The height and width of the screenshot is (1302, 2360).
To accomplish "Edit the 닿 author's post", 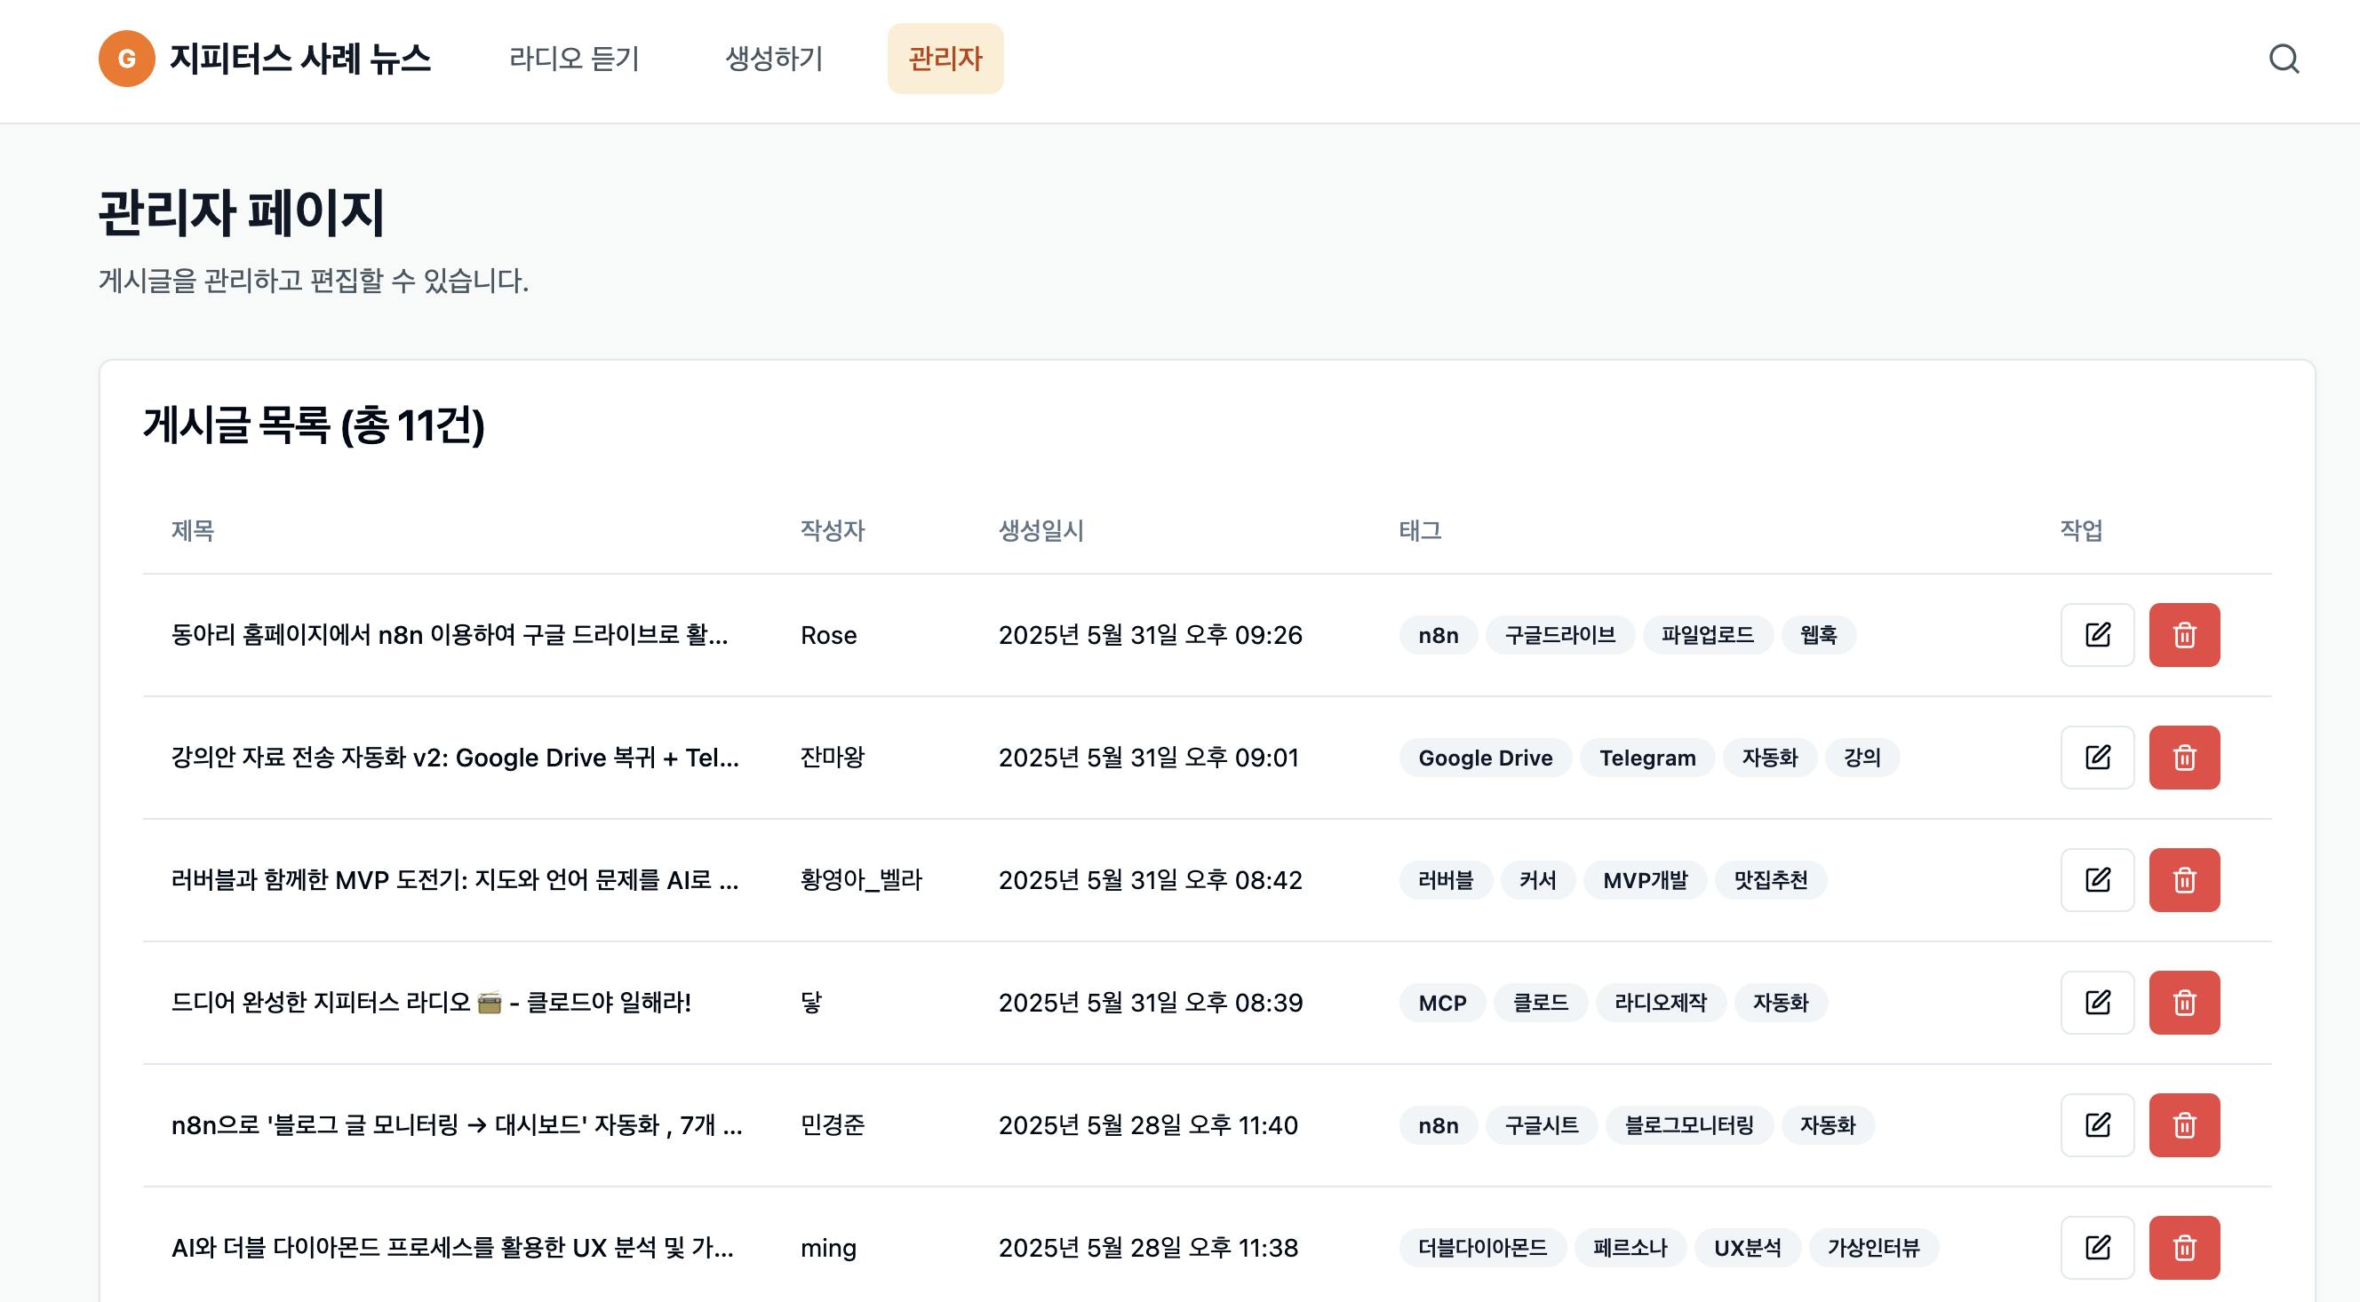I will 2097,1003.
